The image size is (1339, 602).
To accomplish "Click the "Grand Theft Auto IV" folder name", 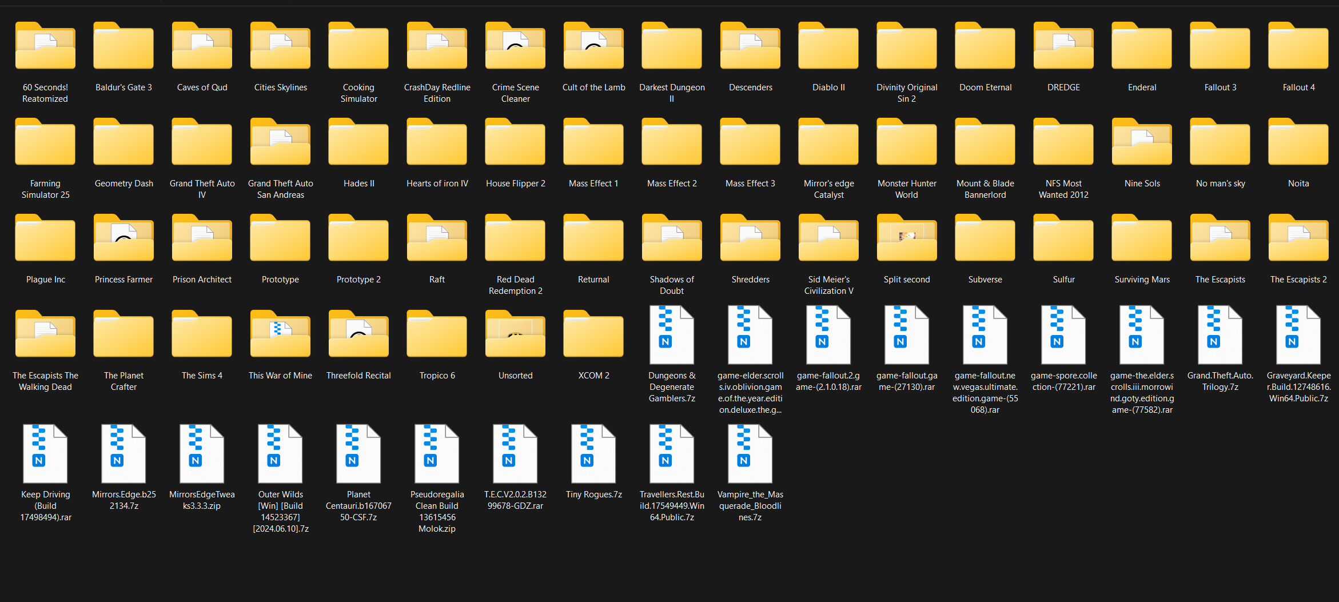I will click(x=202, y=189).
